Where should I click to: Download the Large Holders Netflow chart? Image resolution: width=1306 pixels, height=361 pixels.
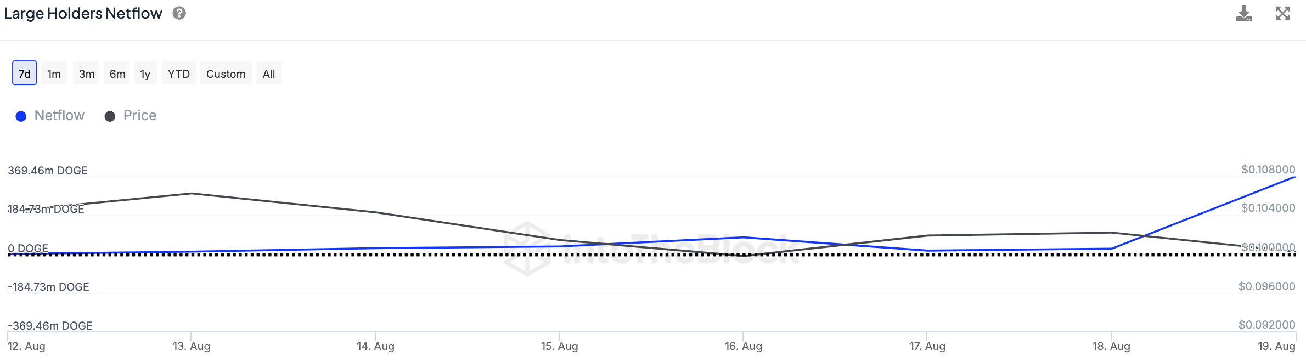[x=1243, y=14]
